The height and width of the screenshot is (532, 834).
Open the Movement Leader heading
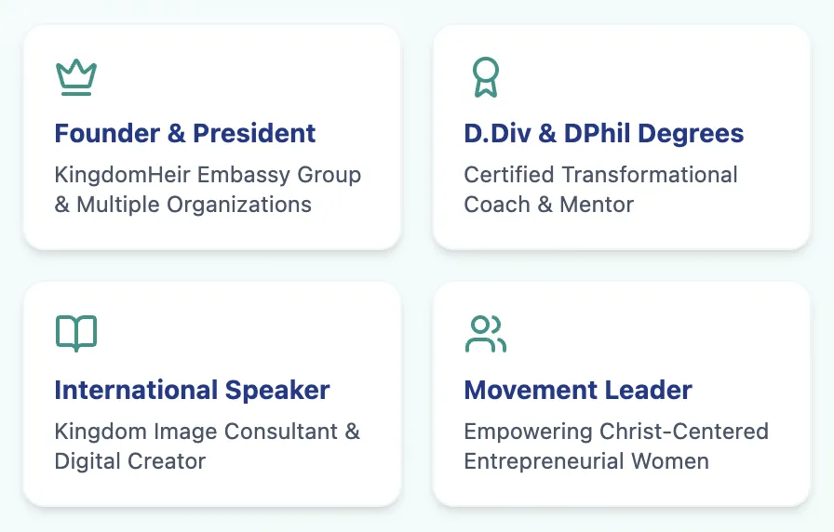point(578,390)
